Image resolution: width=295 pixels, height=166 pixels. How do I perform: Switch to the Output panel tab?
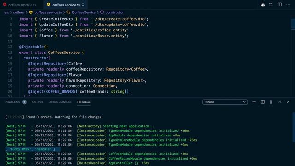coord(38,102)
